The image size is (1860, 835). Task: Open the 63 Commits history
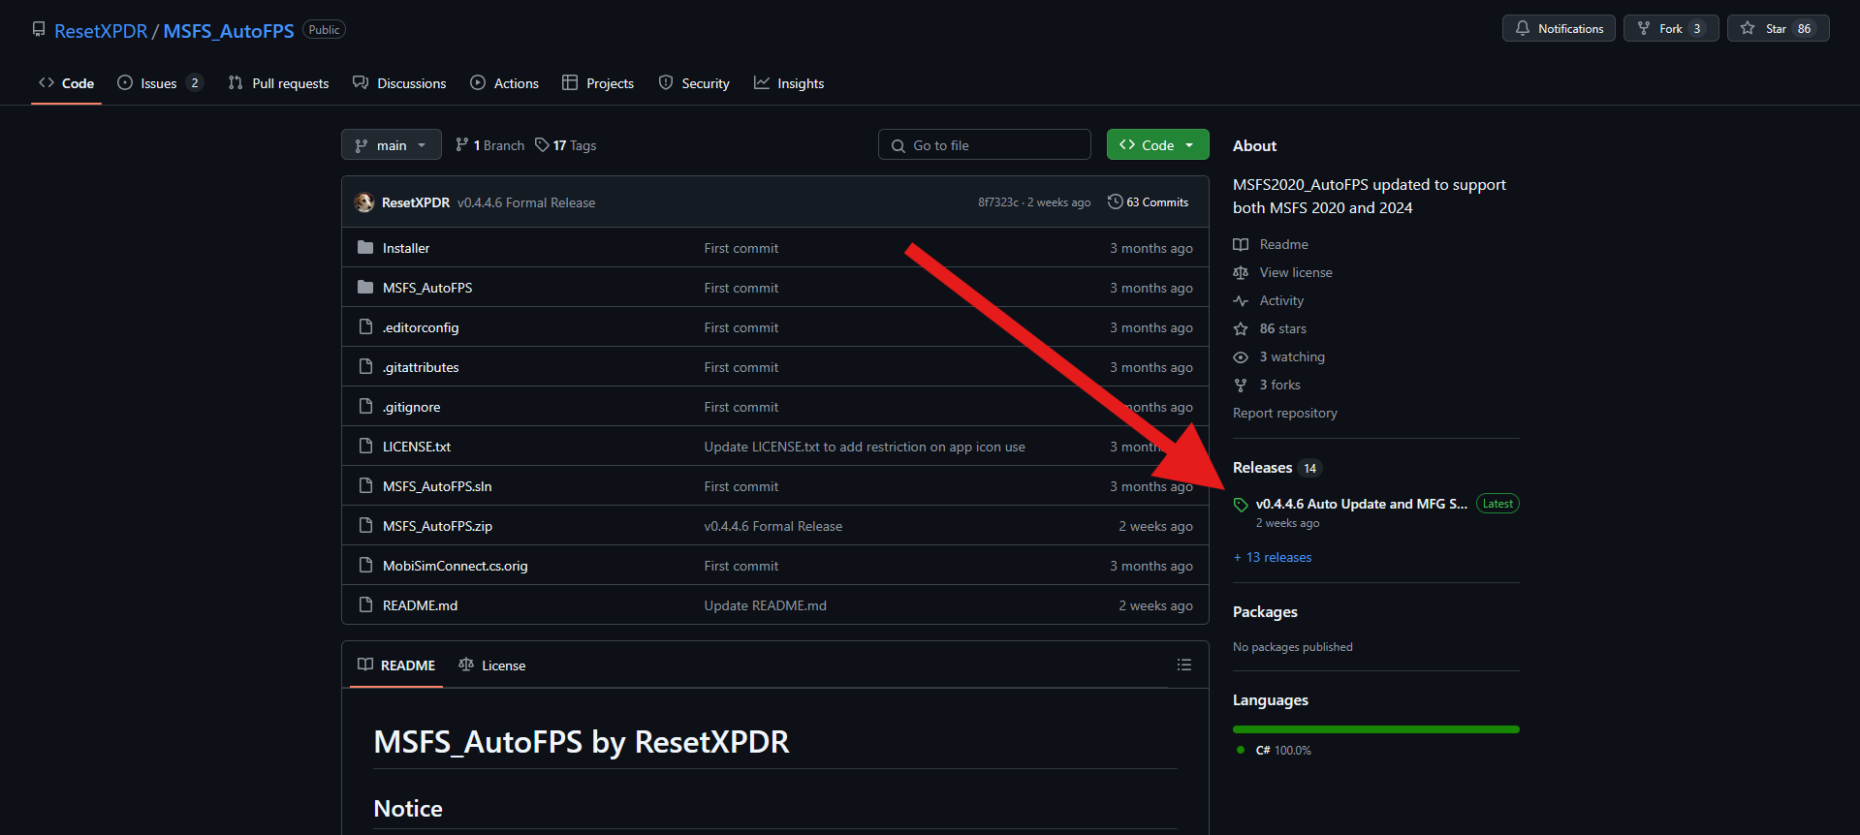click(x=1149, y=202)
